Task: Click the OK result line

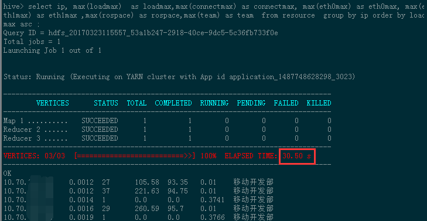Action: coord(8,174)
